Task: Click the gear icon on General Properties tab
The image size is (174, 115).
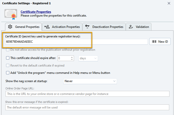Action: click(10, 27)
